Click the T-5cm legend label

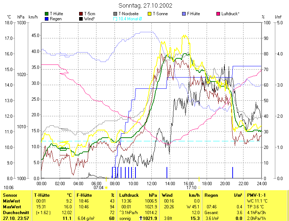point(90,14)
